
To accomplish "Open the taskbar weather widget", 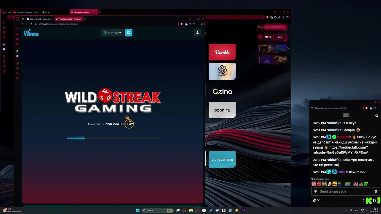I will click(12, 210).
